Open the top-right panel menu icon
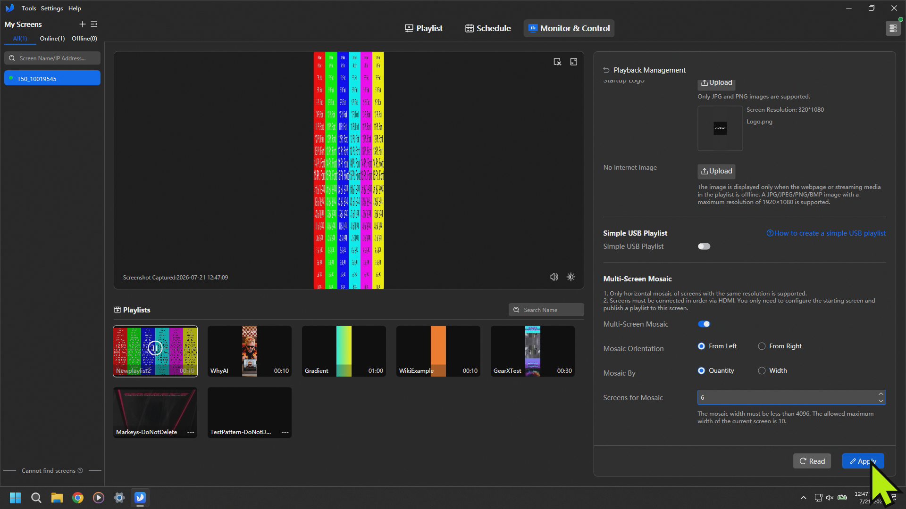This screenshot has height=509, width=906. (x=893, y=28)
